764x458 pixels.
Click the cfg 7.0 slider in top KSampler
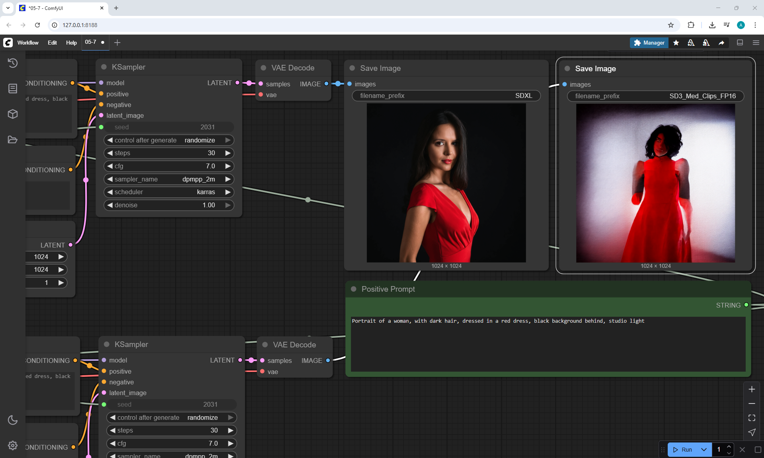169,166
